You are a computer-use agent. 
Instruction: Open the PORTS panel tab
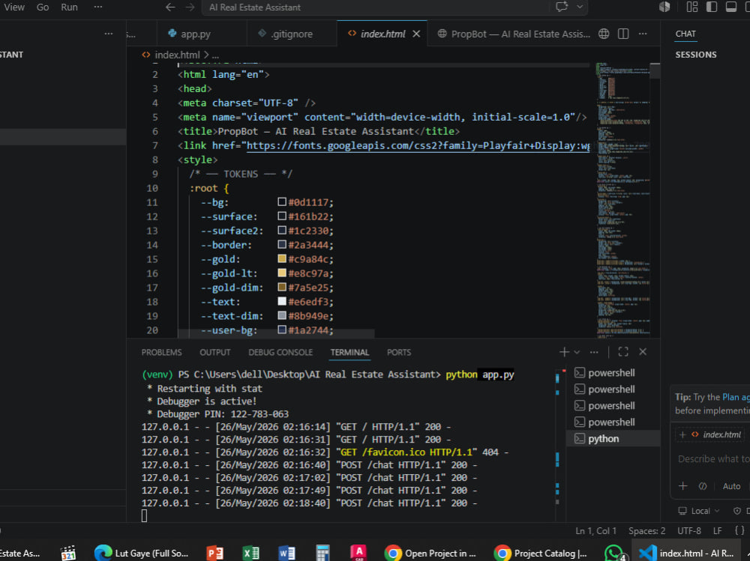tap(399, 352)
